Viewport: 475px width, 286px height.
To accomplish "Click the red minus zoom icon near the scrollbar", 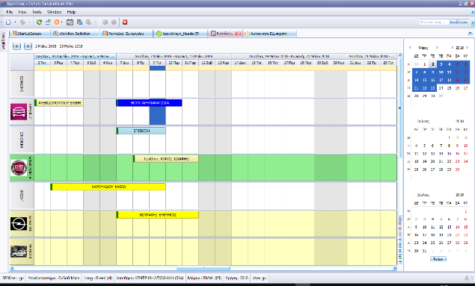I will click(400, 261).
